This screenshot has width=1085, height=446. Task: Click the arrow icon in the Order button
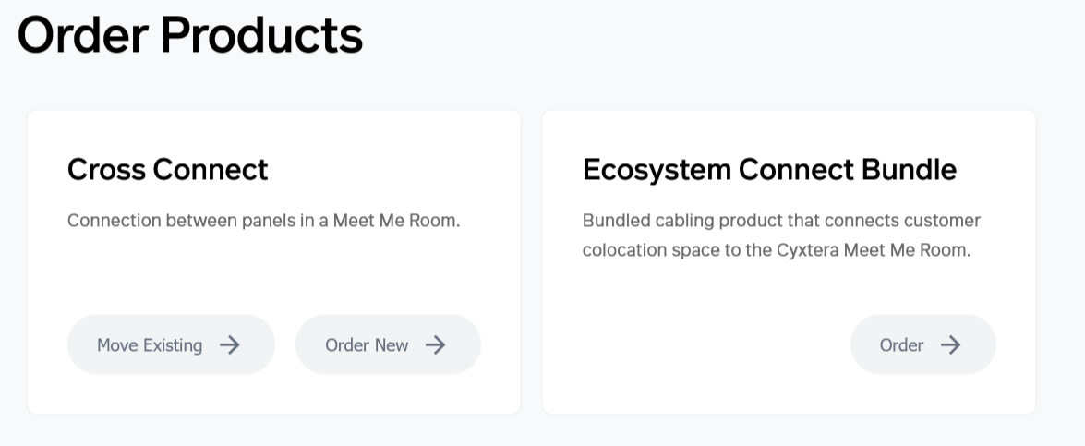coord(950,344)
